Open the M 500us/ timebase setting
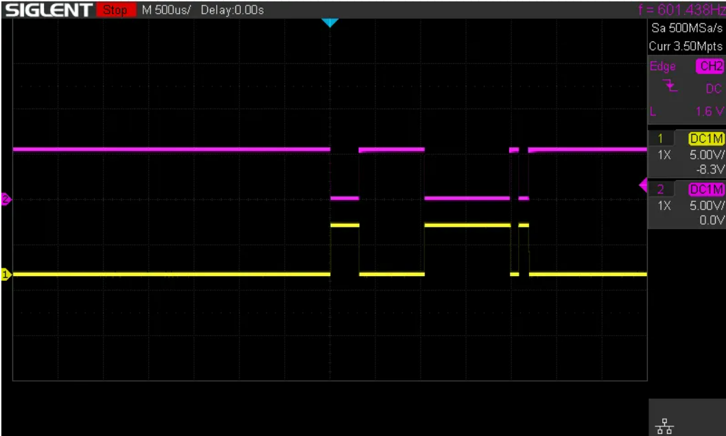The image size is (726, 436). tap(166, 10)
